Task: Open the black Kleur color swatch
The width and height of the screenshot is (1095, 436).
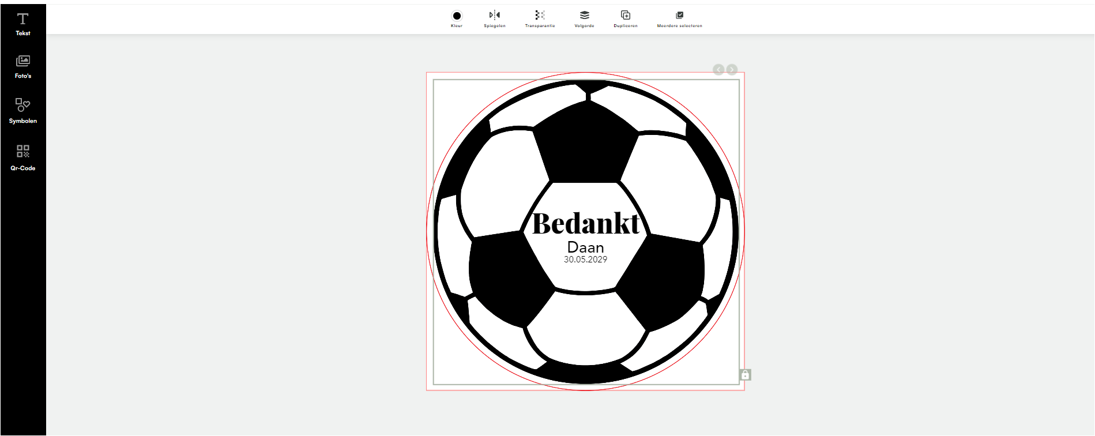Action: coord(457,16)
